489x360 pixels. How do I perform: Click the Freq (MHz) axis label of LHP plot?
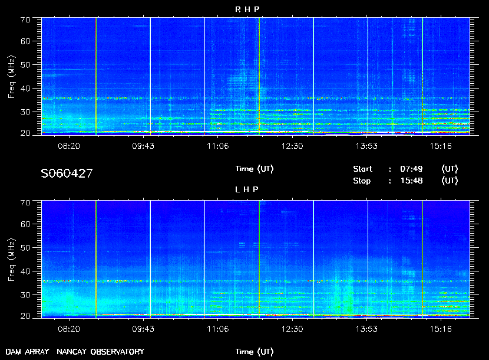click(11, 260)
